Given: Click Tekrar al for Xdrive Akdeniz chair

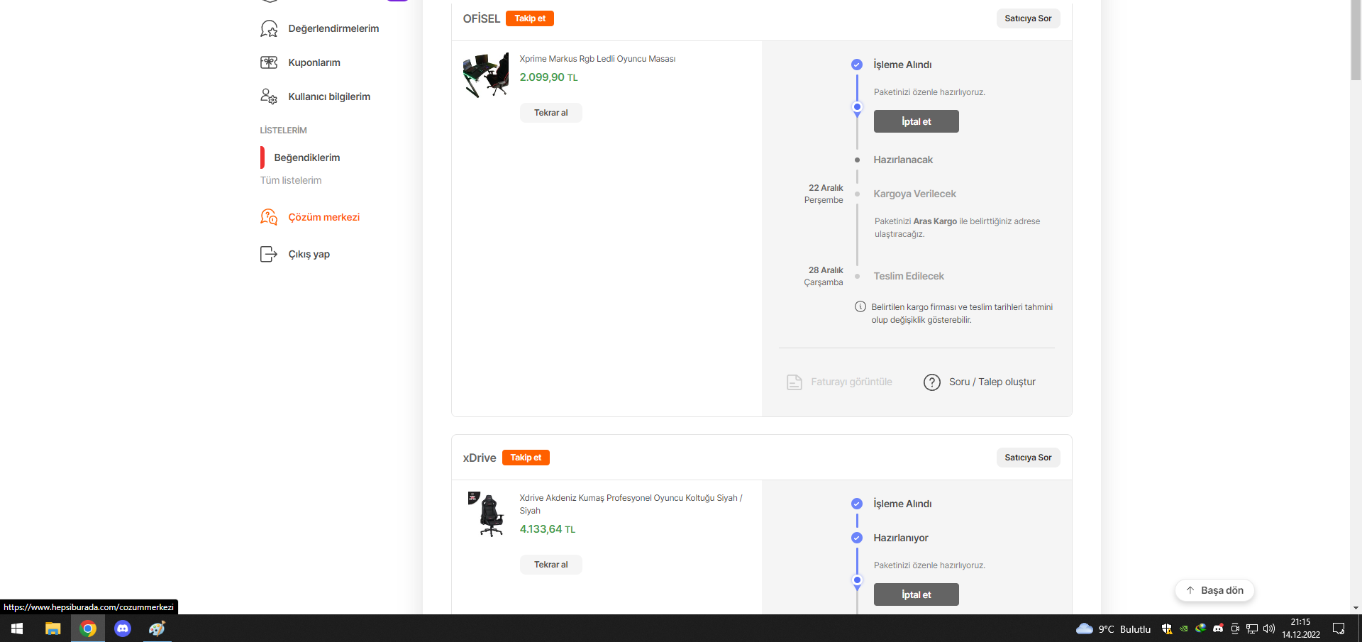Looking at the screenshot, I should tap(551, 565).
